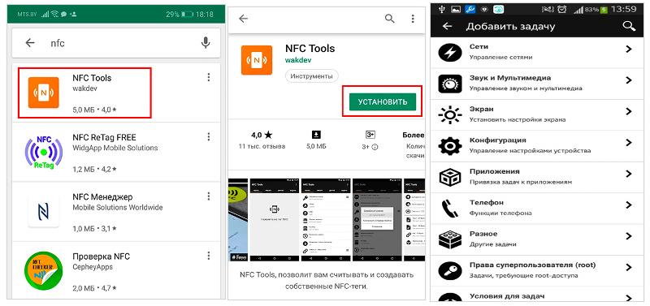Image resolution: width=650 pixels, height=306 pixels.
Task: Tap description starting NFC Tools, позволит вам
Action: 327,280
